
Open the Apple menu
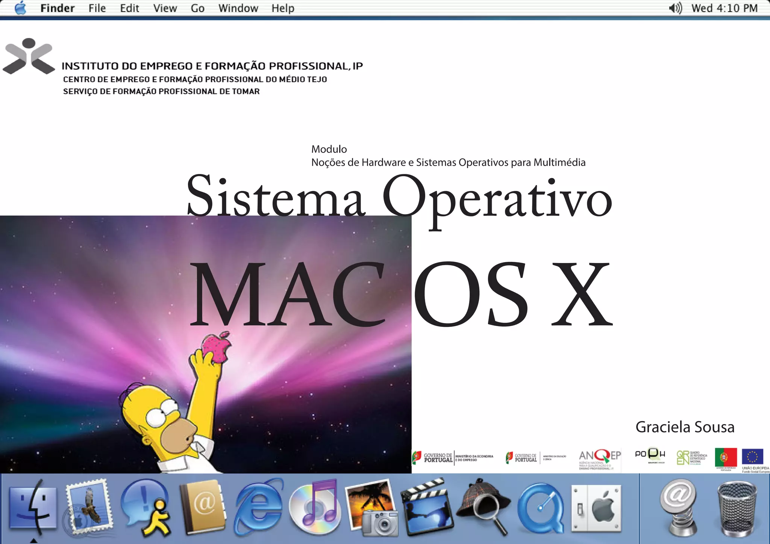20,8
